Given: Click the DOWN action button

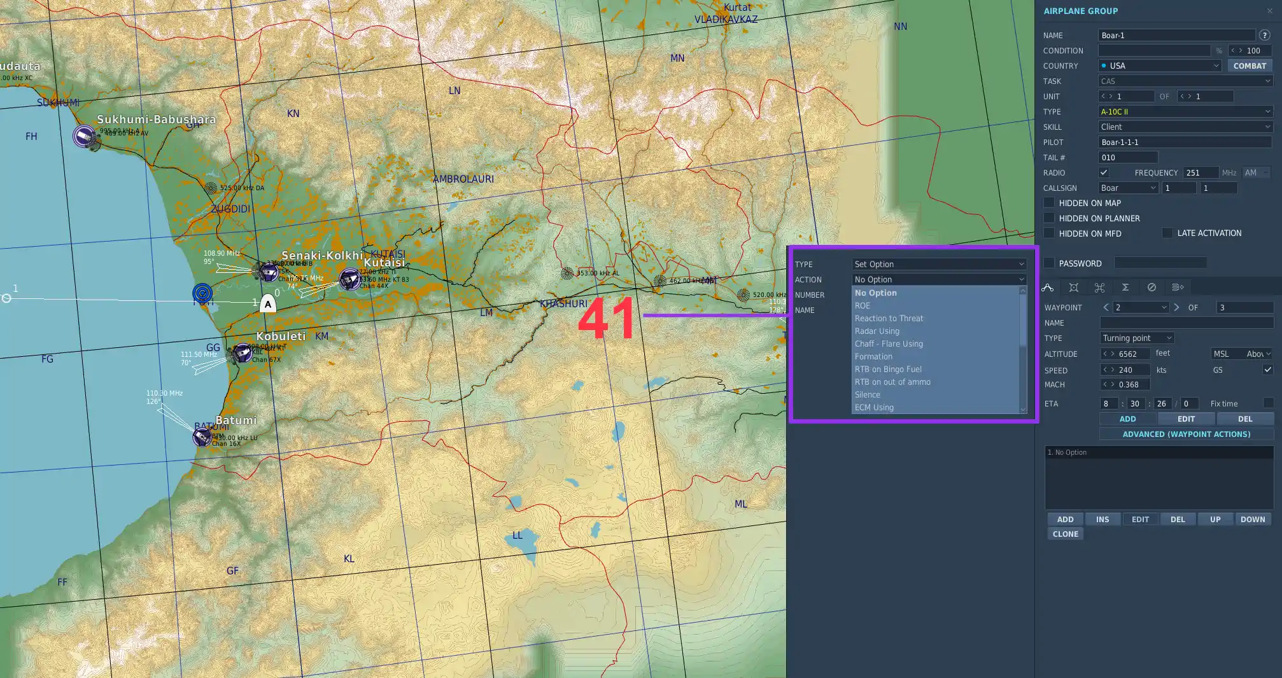Looking at the screenshot, I should click(x=1253, y=519).
